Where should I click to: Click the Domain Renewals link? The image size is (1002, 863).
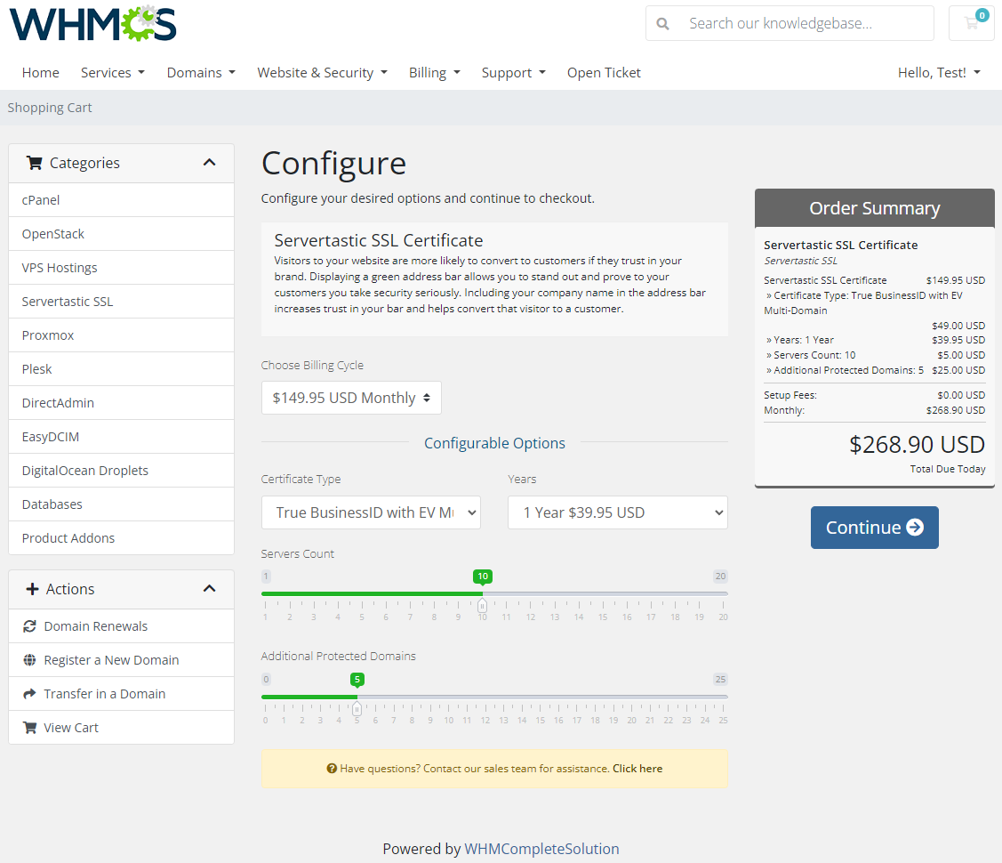(x=122, y=626)
